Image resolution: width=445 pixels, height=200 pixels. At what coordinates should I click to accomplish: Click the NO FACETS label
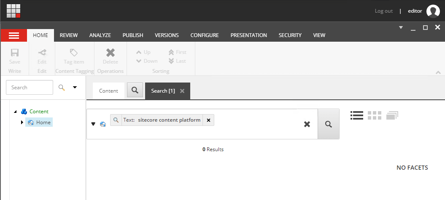(x=412, y=168)
